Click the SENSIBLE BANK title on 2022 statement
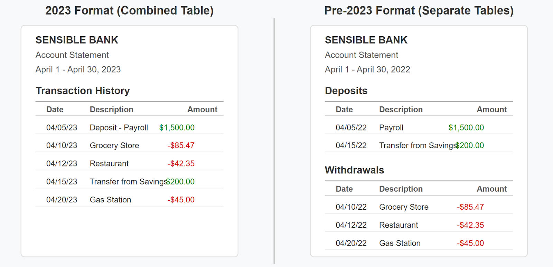Image resolution: width=553 pixels, height=267 pixels. point(366,40)
